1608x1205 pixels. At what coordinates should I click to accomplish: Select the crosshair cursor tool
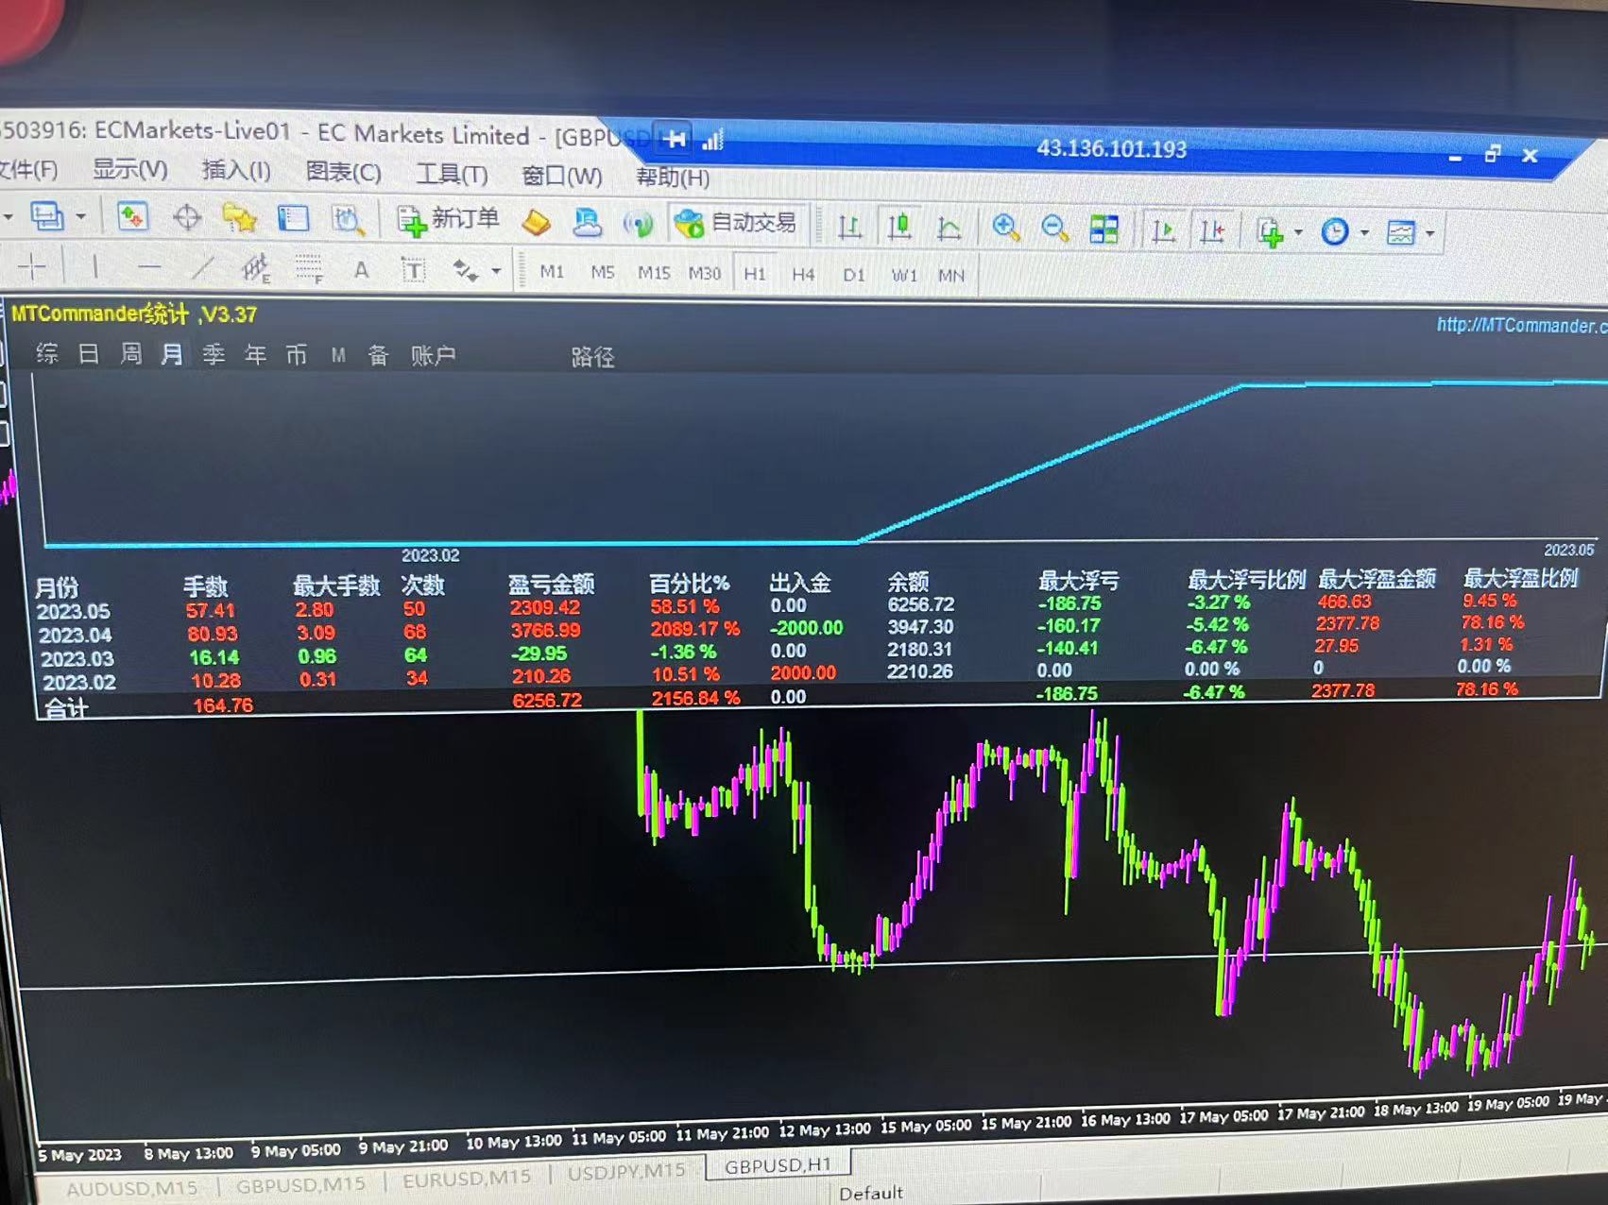point(32,267)
